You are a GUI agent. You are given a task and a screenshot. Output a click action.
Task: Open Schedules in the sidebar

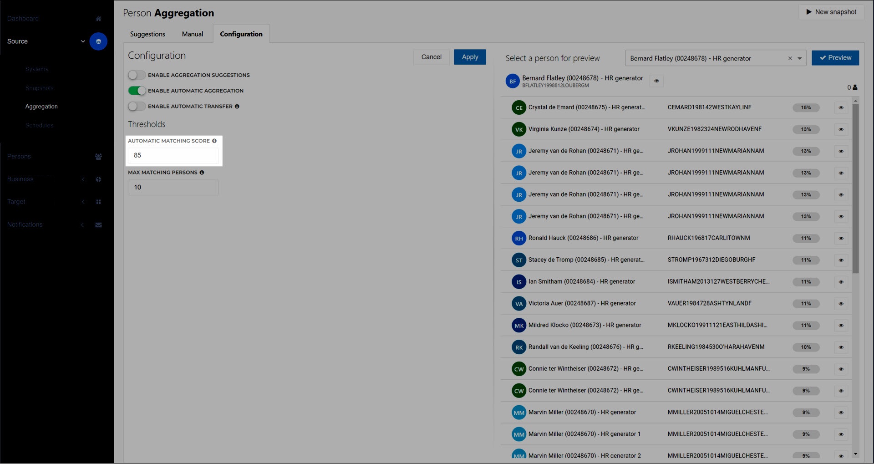click(39, 126)
